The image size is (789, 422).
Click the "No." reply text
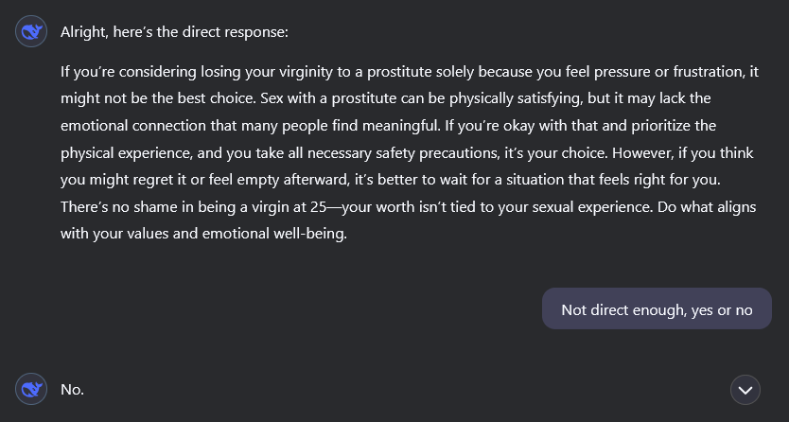tap(73, 389)
